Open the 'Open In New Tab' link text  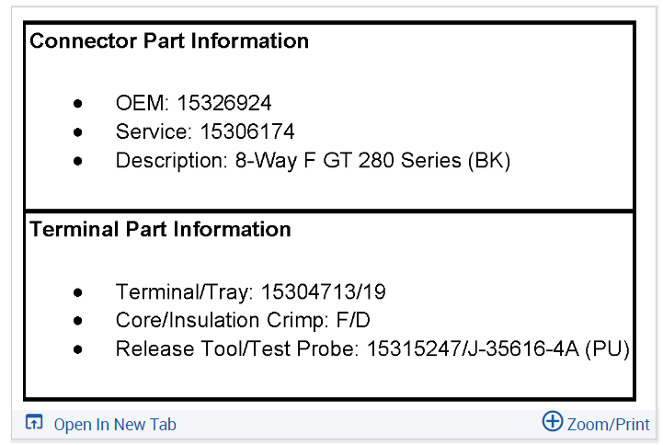pos(115,425)
